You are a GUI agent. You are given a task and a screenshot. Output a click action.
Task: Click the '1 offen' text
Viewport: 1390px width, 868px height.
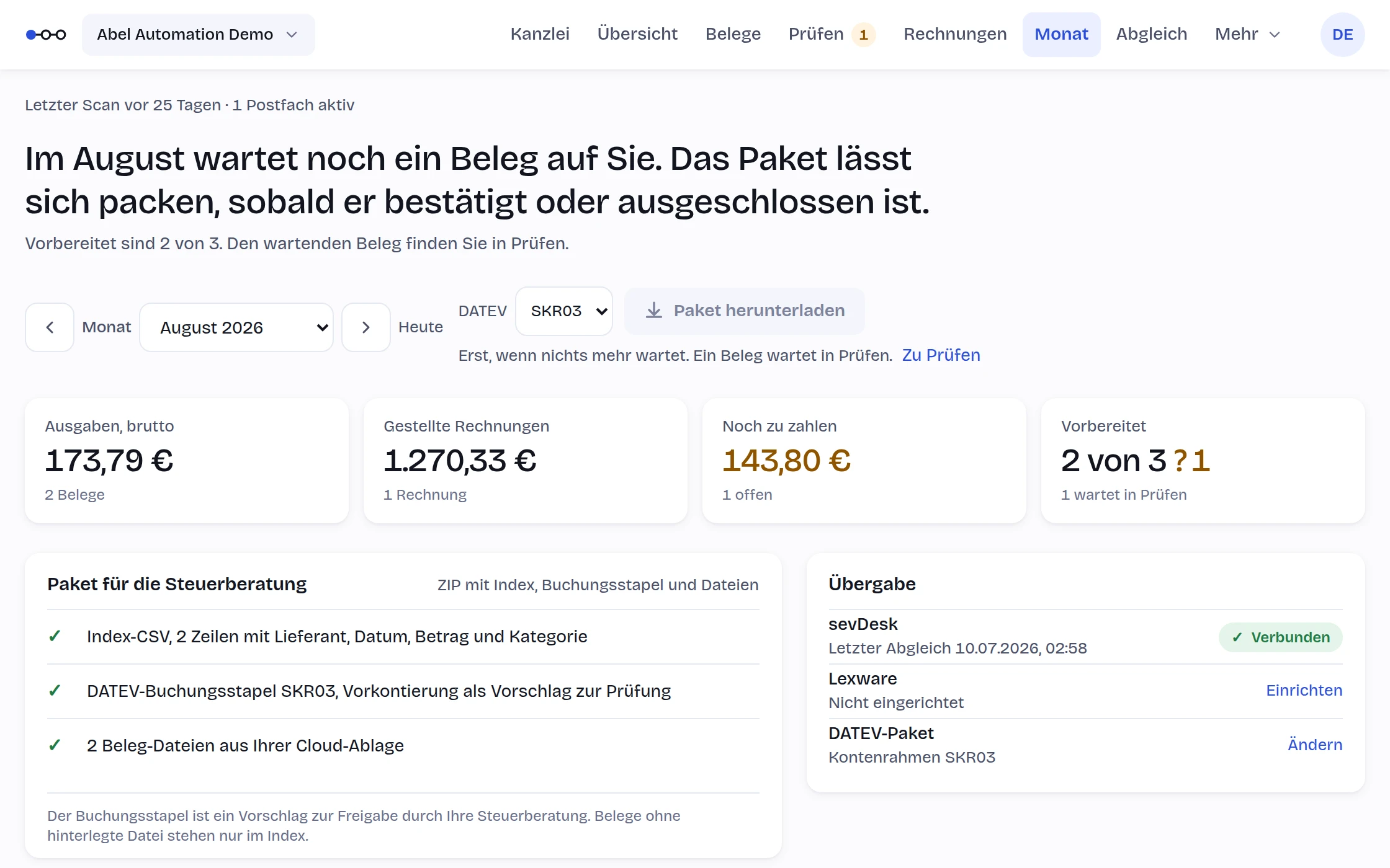[747, 495]
